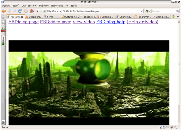Click the embedded video player
181x130 pixels.
(x=89, y=83)
